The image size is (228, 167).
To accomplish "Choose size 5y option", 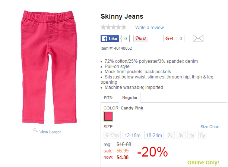I will coord(203,135).
